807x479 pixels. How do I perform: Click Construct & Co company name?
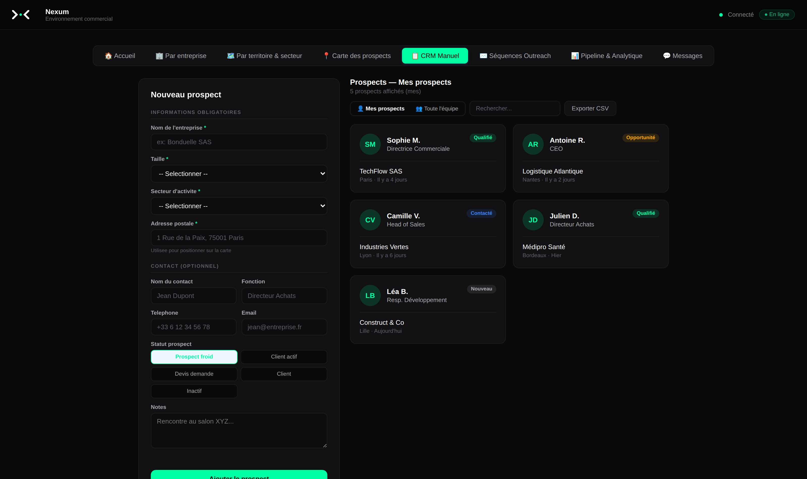tap(382, 322)
